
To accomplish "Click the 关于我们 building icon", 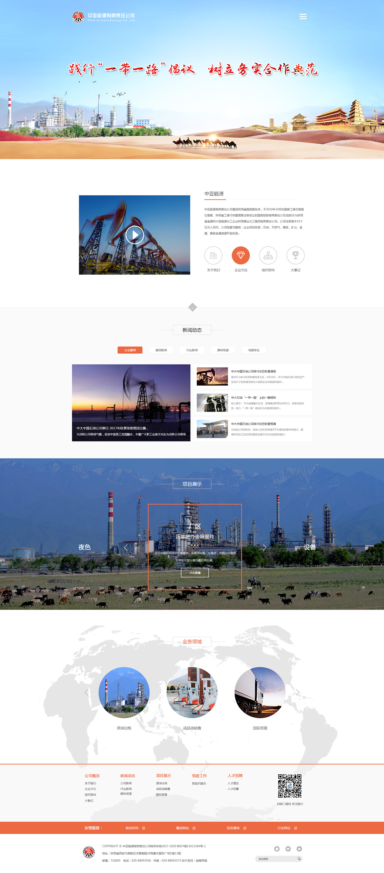I will click(x=213, y=255).
